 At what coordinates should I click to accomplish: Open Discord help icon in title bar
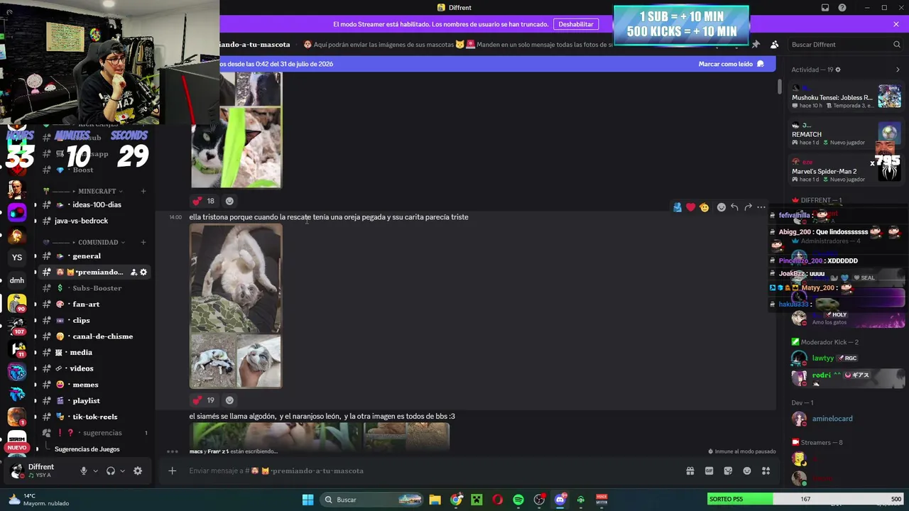coord(842,8)
